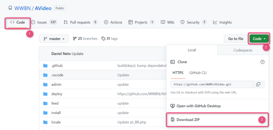The width and height of the screenshot is (273, 130).
Task: Click the branches icon showing 25 branches
Action: (x=75, y=39)
